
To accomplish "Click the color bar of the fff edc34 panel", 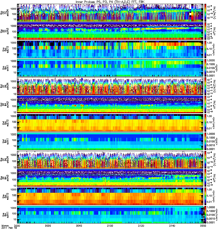I will [205, 159].
